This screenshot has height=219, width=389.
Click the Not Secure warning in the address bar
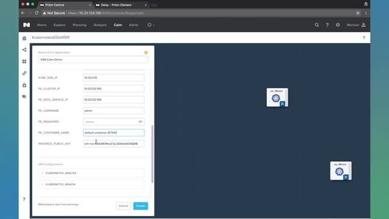[x=54, y=13]
